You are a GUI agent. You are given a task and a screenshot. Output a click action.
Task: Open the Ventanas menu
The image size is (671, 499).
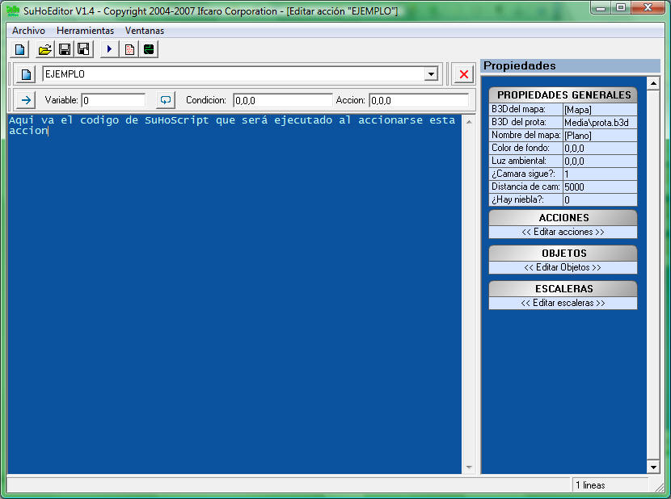(144, 31)
